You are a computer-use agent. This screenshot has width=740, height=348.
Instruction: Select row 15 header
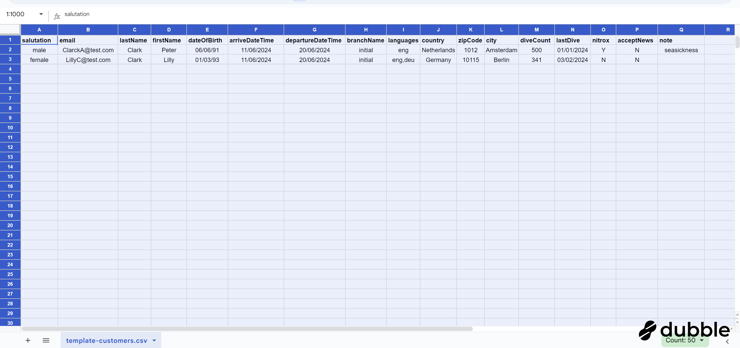tap(10, 176)
